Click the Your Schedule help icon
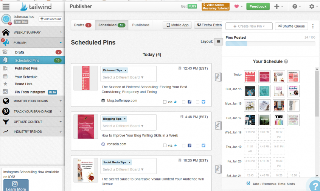This screenshot has height=191, width=320. (286, 61)
